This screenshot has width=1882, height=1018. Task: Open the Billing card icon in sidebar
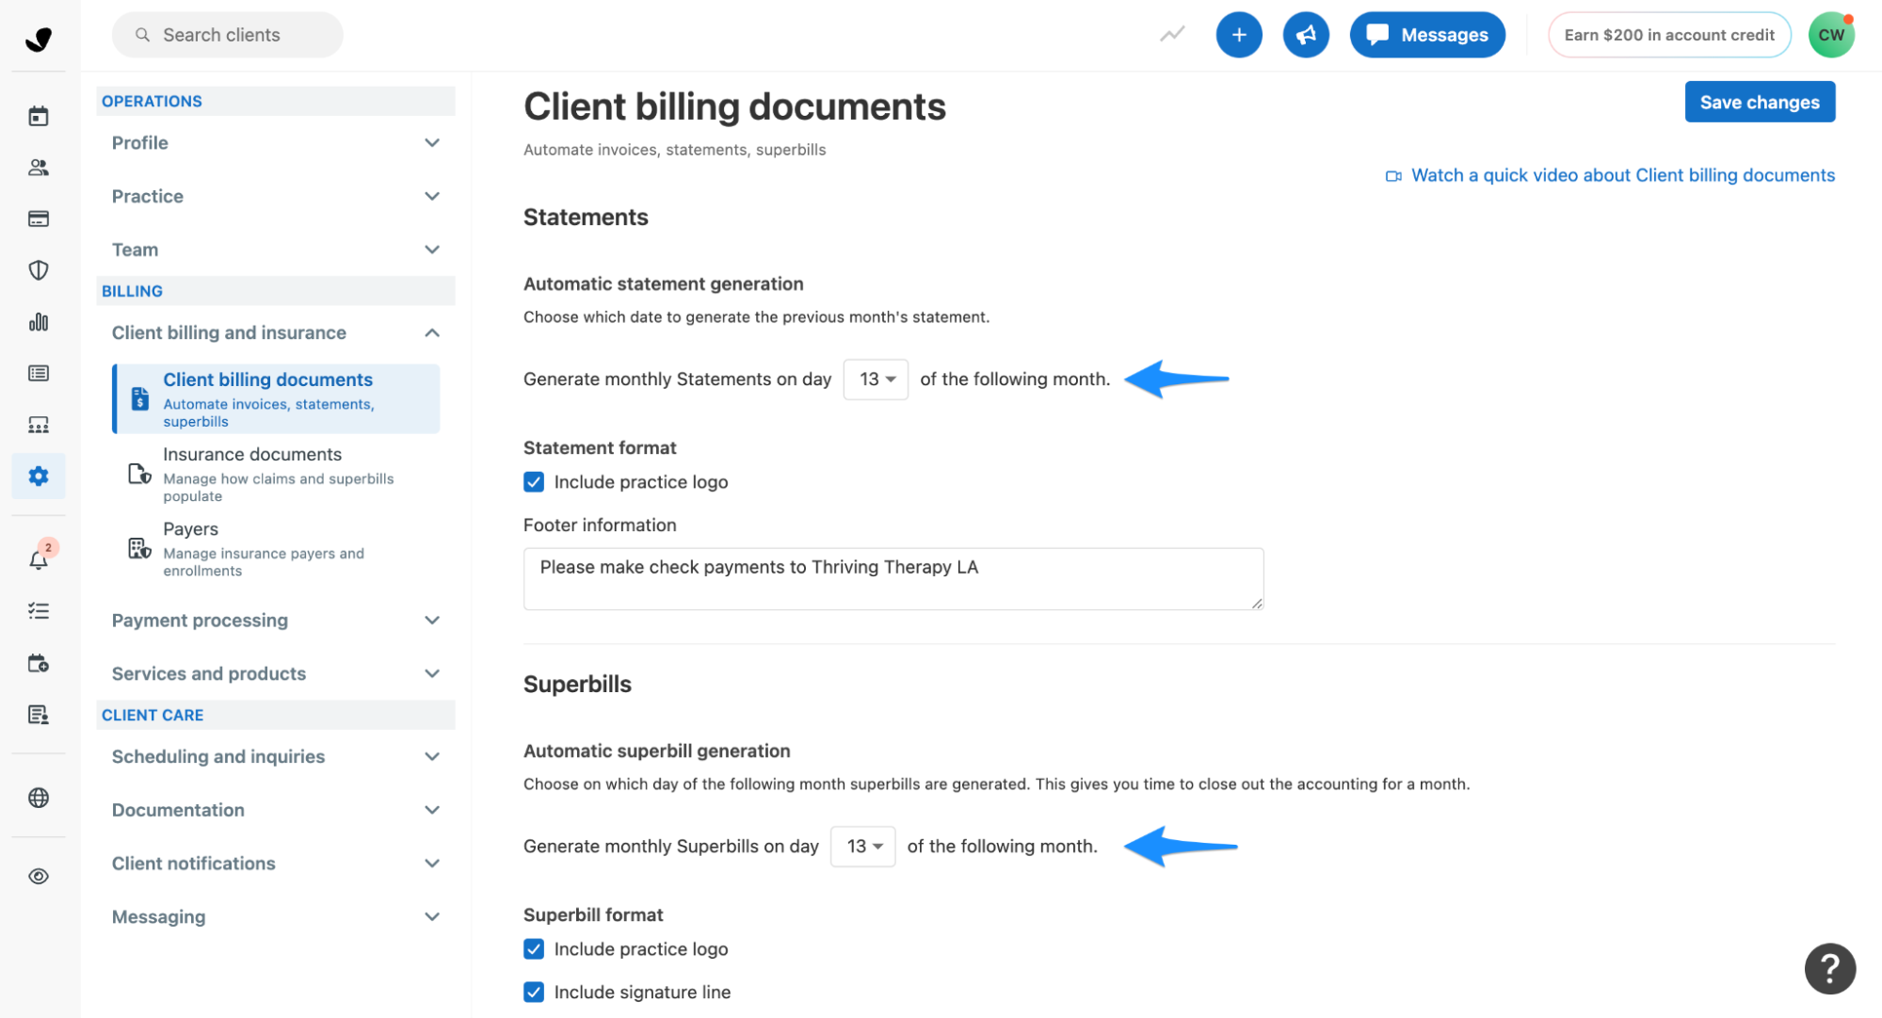tap(39, 218)
